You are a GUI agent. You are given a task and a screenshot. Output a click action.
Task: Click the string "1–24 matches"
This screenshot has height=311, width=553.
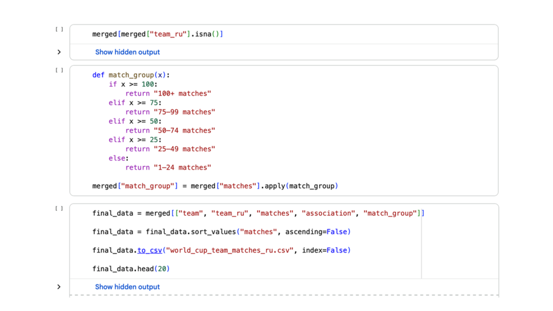[182, 168]
